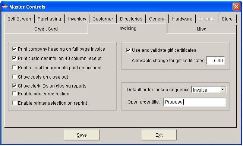This screenshot has height=146, width=243.
Task: Select the Inventory tab
Action: point(77,19)
